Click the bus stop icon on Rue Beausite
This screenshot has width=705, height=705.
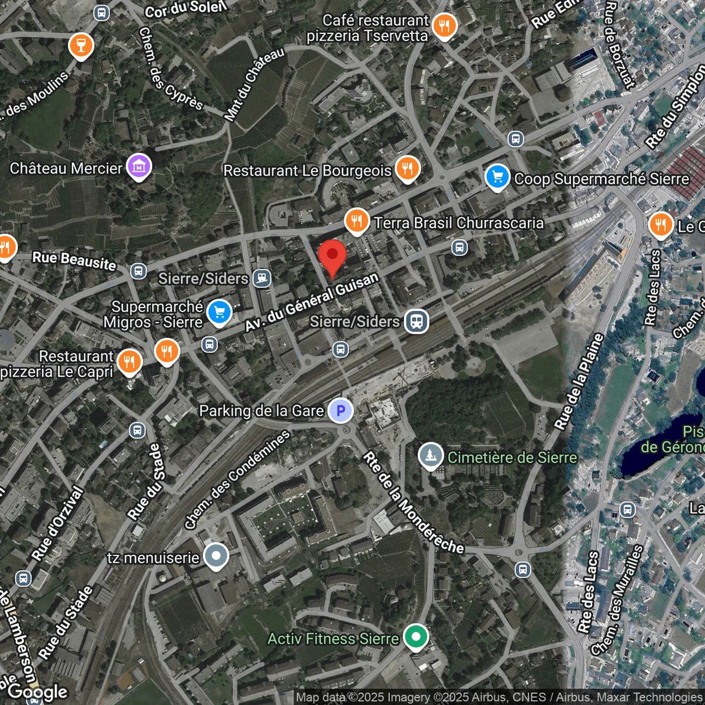tap(139, 271)
